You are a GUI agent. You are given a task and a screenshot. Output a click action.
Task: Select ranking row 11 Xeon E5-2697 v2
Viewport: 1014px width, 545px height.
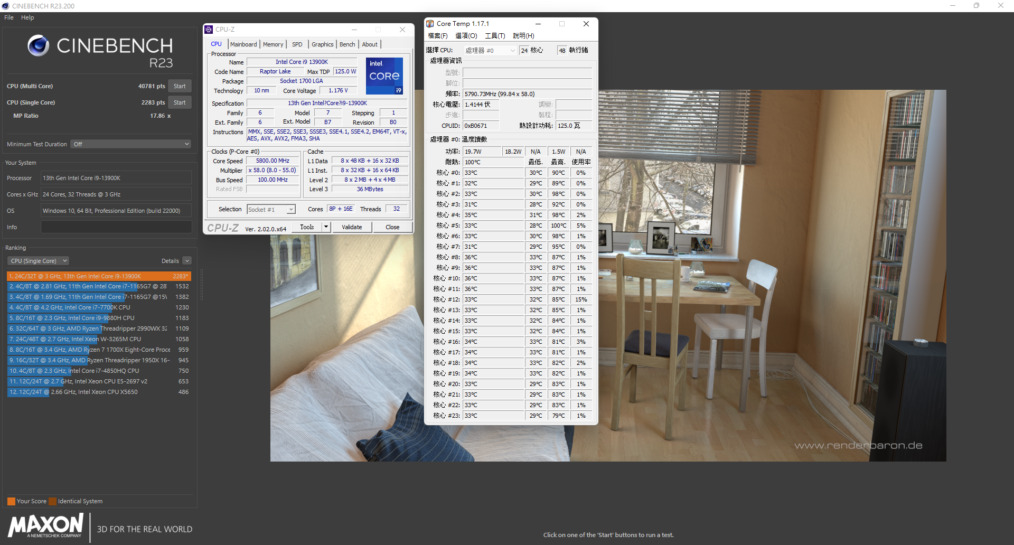tap(99, 381)
